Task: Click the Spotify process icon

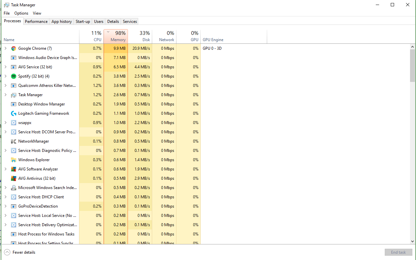Action: tap(14, 76)
